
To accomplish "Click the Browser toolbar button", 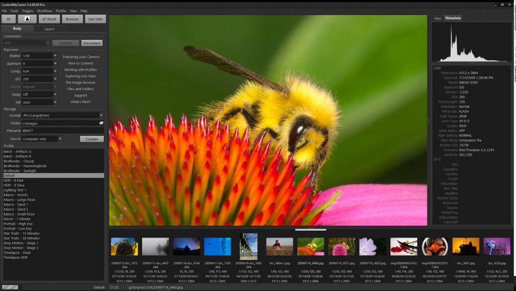I will 72,19.
